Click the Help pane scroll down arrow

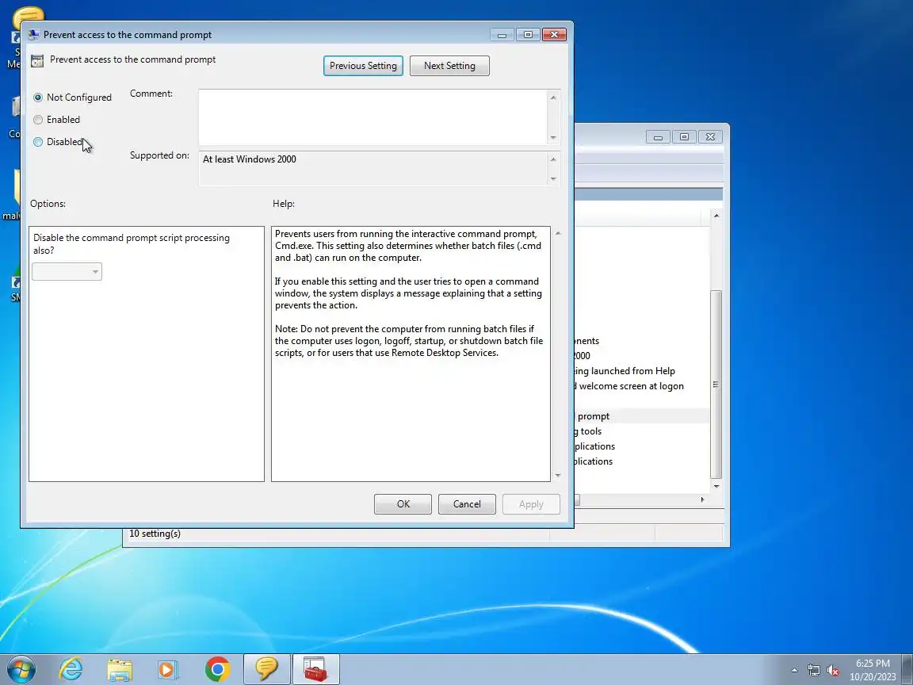coord(558,476)
